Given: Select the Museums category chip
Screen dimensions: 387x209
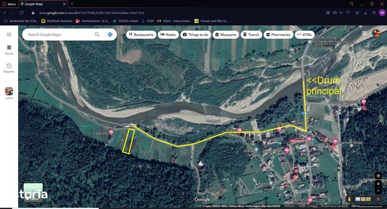Looking at the screenshot, I should [x=226, y=34].
